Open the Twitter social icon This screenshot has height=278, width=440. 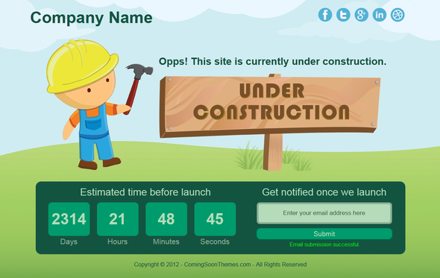(343, 15)
